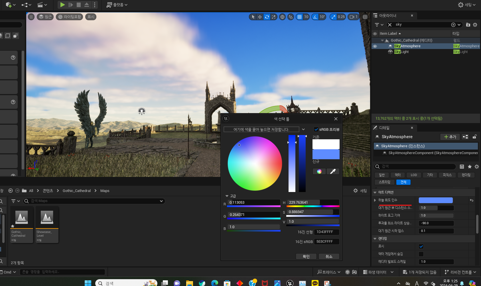The height and width of the screenshot is (286, 481).
Task: Expand the 하늘 휘도 인수 property
Action: coord(375,200)
